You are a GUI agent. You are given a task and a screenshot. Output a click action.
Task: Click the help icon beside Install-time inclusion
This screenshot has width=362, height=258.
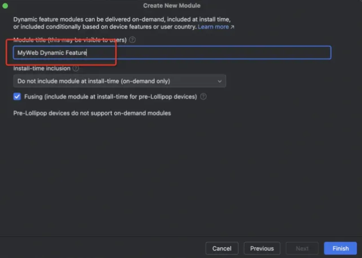(x=76, y=68)
